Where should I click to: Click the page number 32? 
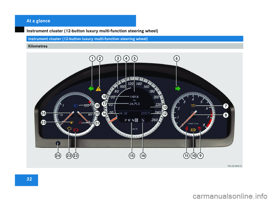29,179
